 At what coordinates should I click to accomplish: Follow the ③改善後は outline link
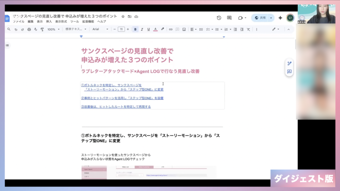[x=116, y=107]
